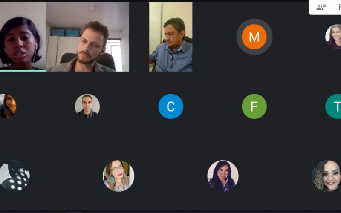Click the blue-shirt man's video tile
This screenshot has height=213, width=341.
(171, 37)
